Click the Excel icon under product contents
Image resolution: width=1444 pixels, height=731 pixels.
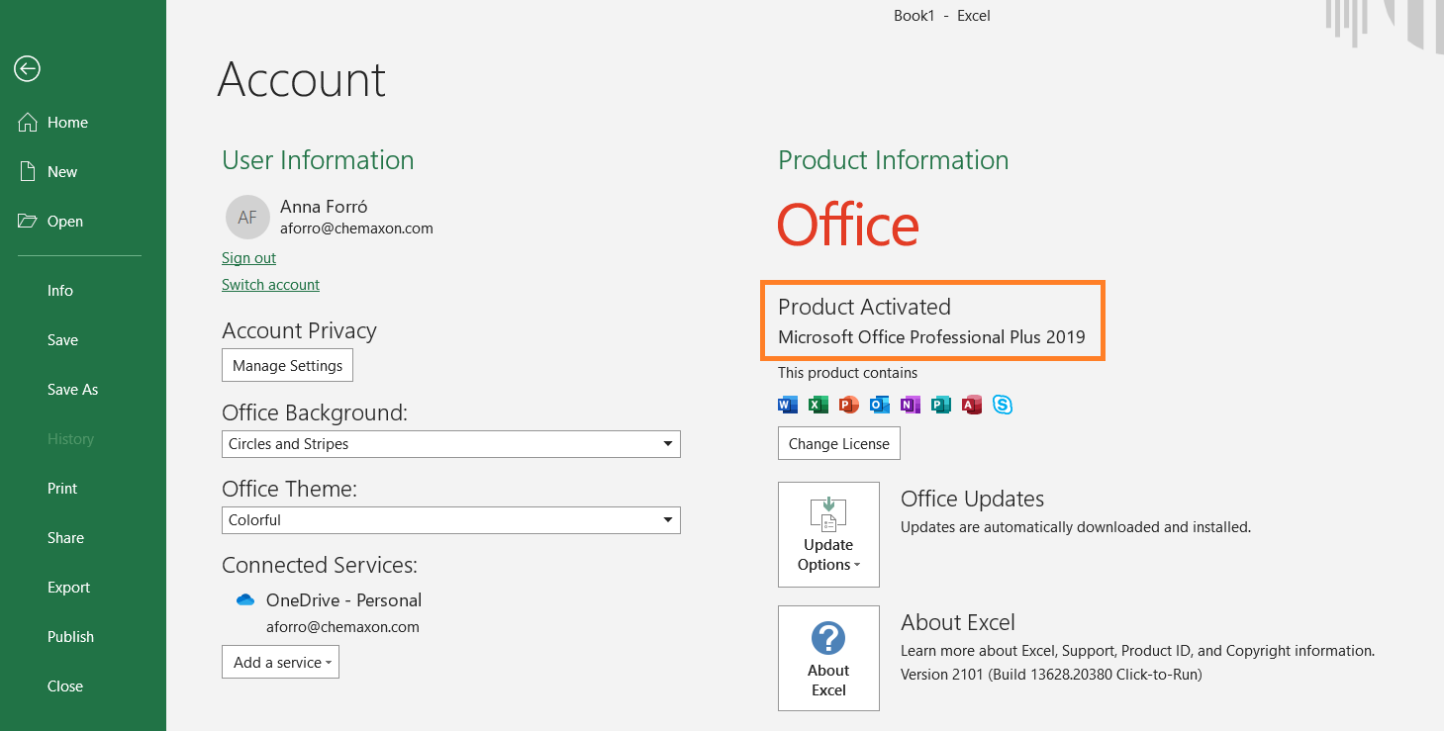click(818, 405)
